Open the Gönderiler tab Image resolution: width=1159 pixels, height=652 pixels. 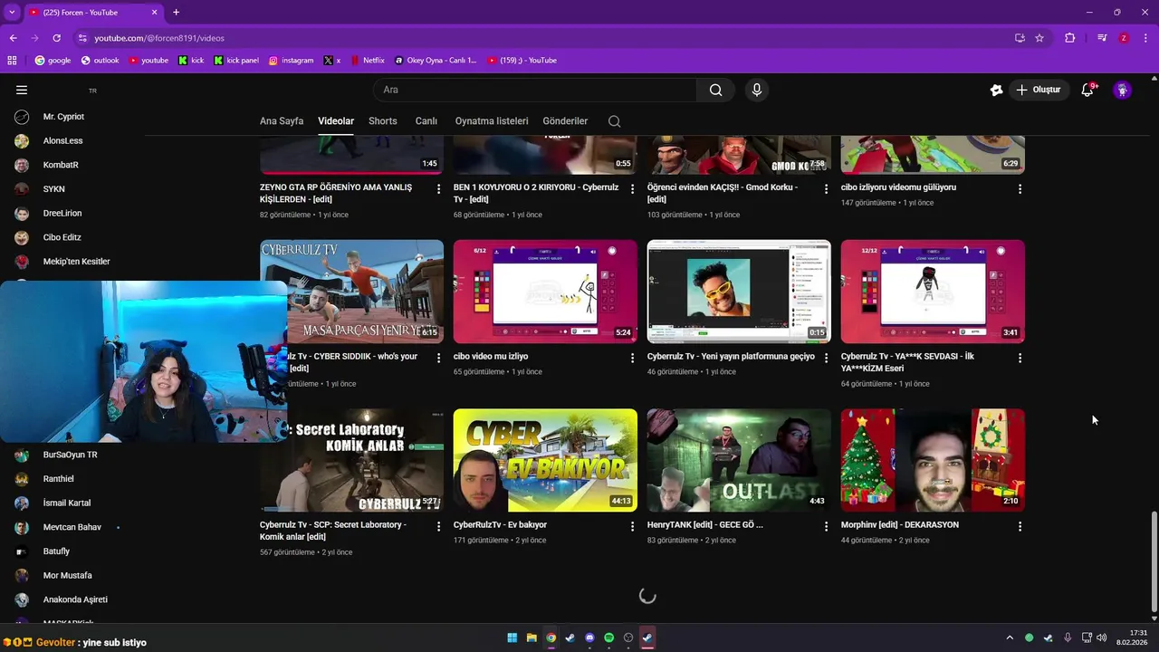(x=565, y=121)
